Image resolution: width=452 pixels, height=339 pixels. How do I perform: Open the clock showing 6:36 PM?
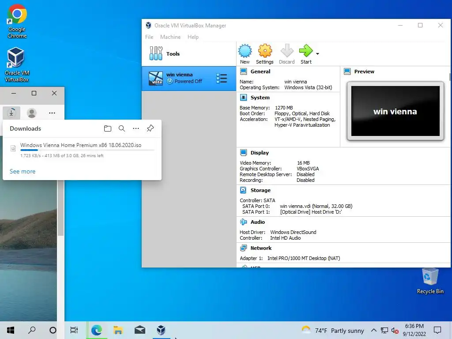tap(414, 330)
